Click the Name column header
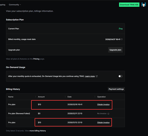Image resolution: width=148 pixels, height=136 pixels. coord(11,97)
